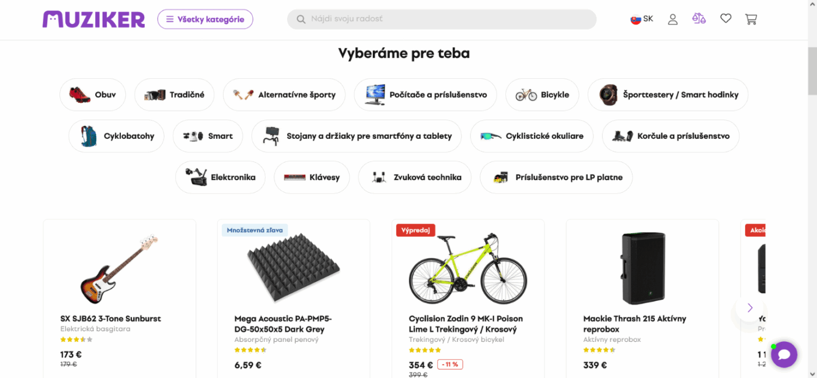The height and width of the screenshot is (378, 817).
Task: Select the Klávesy keyboard icon
Action: [x=295, y=177]
